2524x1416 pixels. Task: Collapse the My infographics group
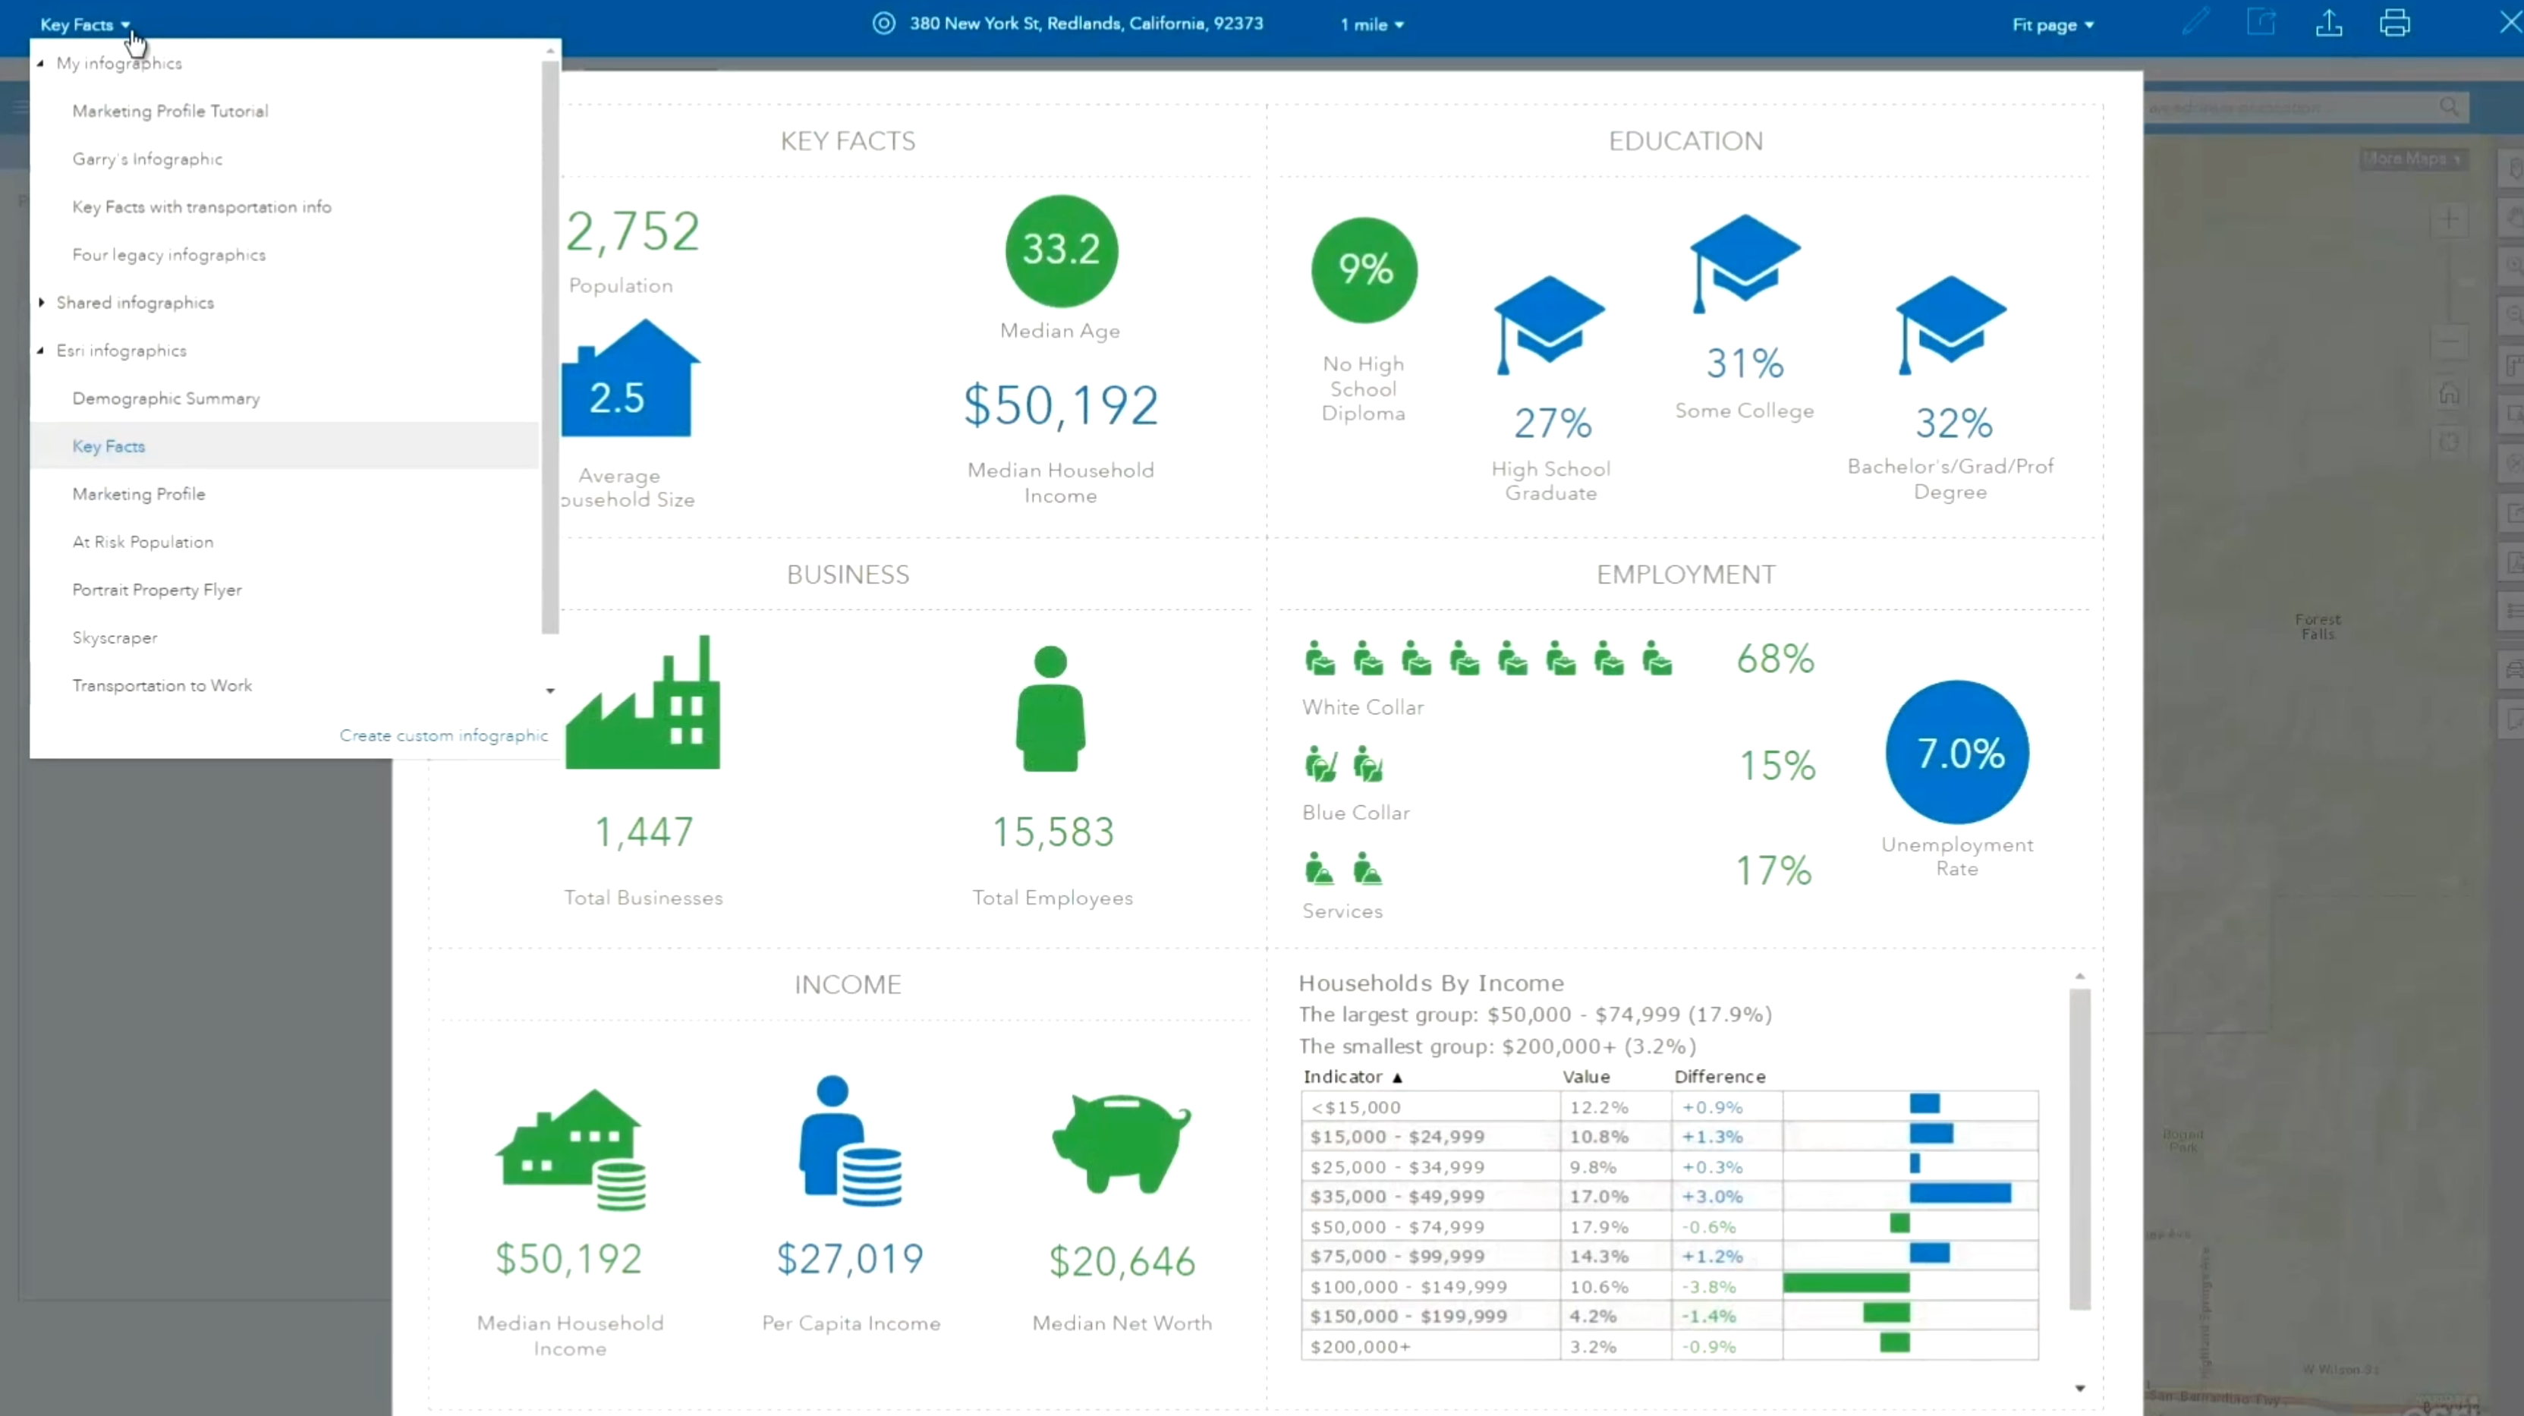pyautogui.click(x=40, y=63)
